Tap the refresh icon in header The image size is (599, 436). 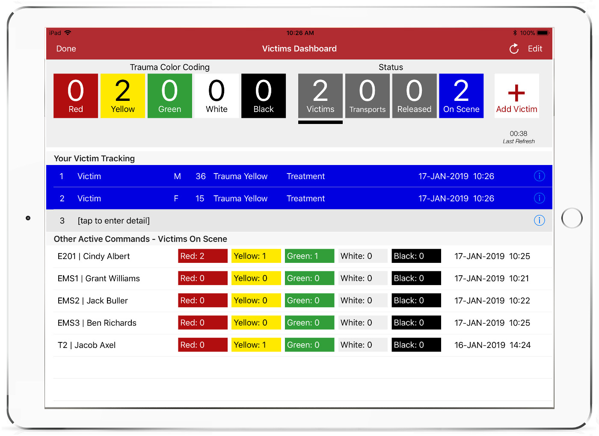(514, 49)
